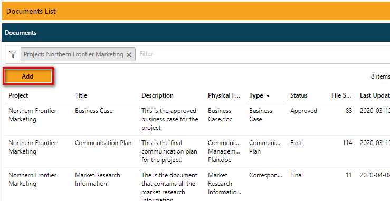Select project cell in Market Research row

point(32,179)
